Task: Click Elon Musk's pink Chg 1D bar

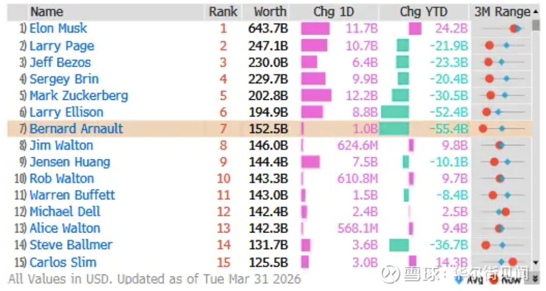Action: click(315, 28)
